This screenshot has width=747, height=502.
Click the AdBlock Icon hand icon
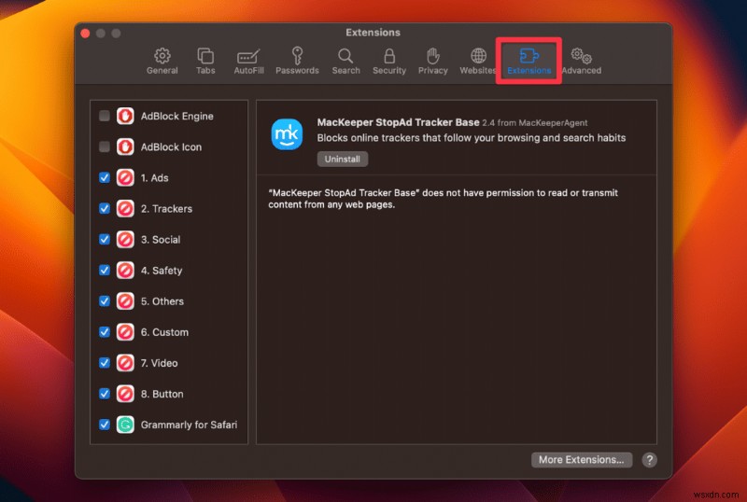(x=125, y=146)
